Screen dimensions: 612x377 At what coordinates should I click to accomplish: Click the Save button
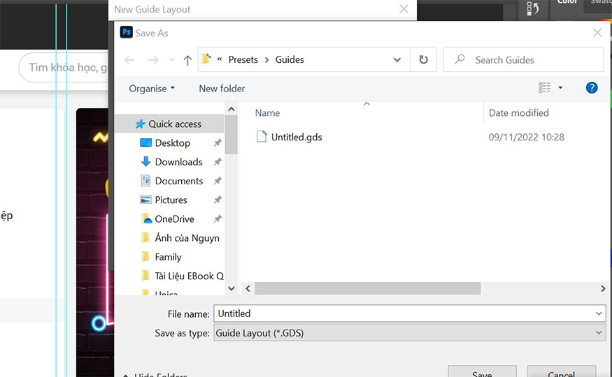tap(482, 372)
